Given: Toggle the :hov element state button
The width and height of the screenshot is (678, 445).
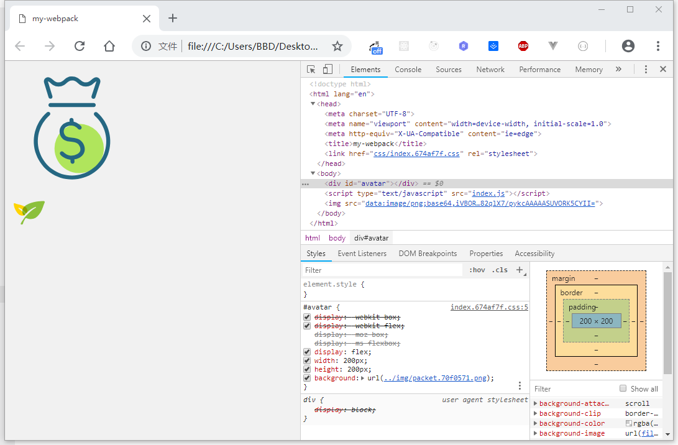Looking at the screenshot, I should coord(477,270).
